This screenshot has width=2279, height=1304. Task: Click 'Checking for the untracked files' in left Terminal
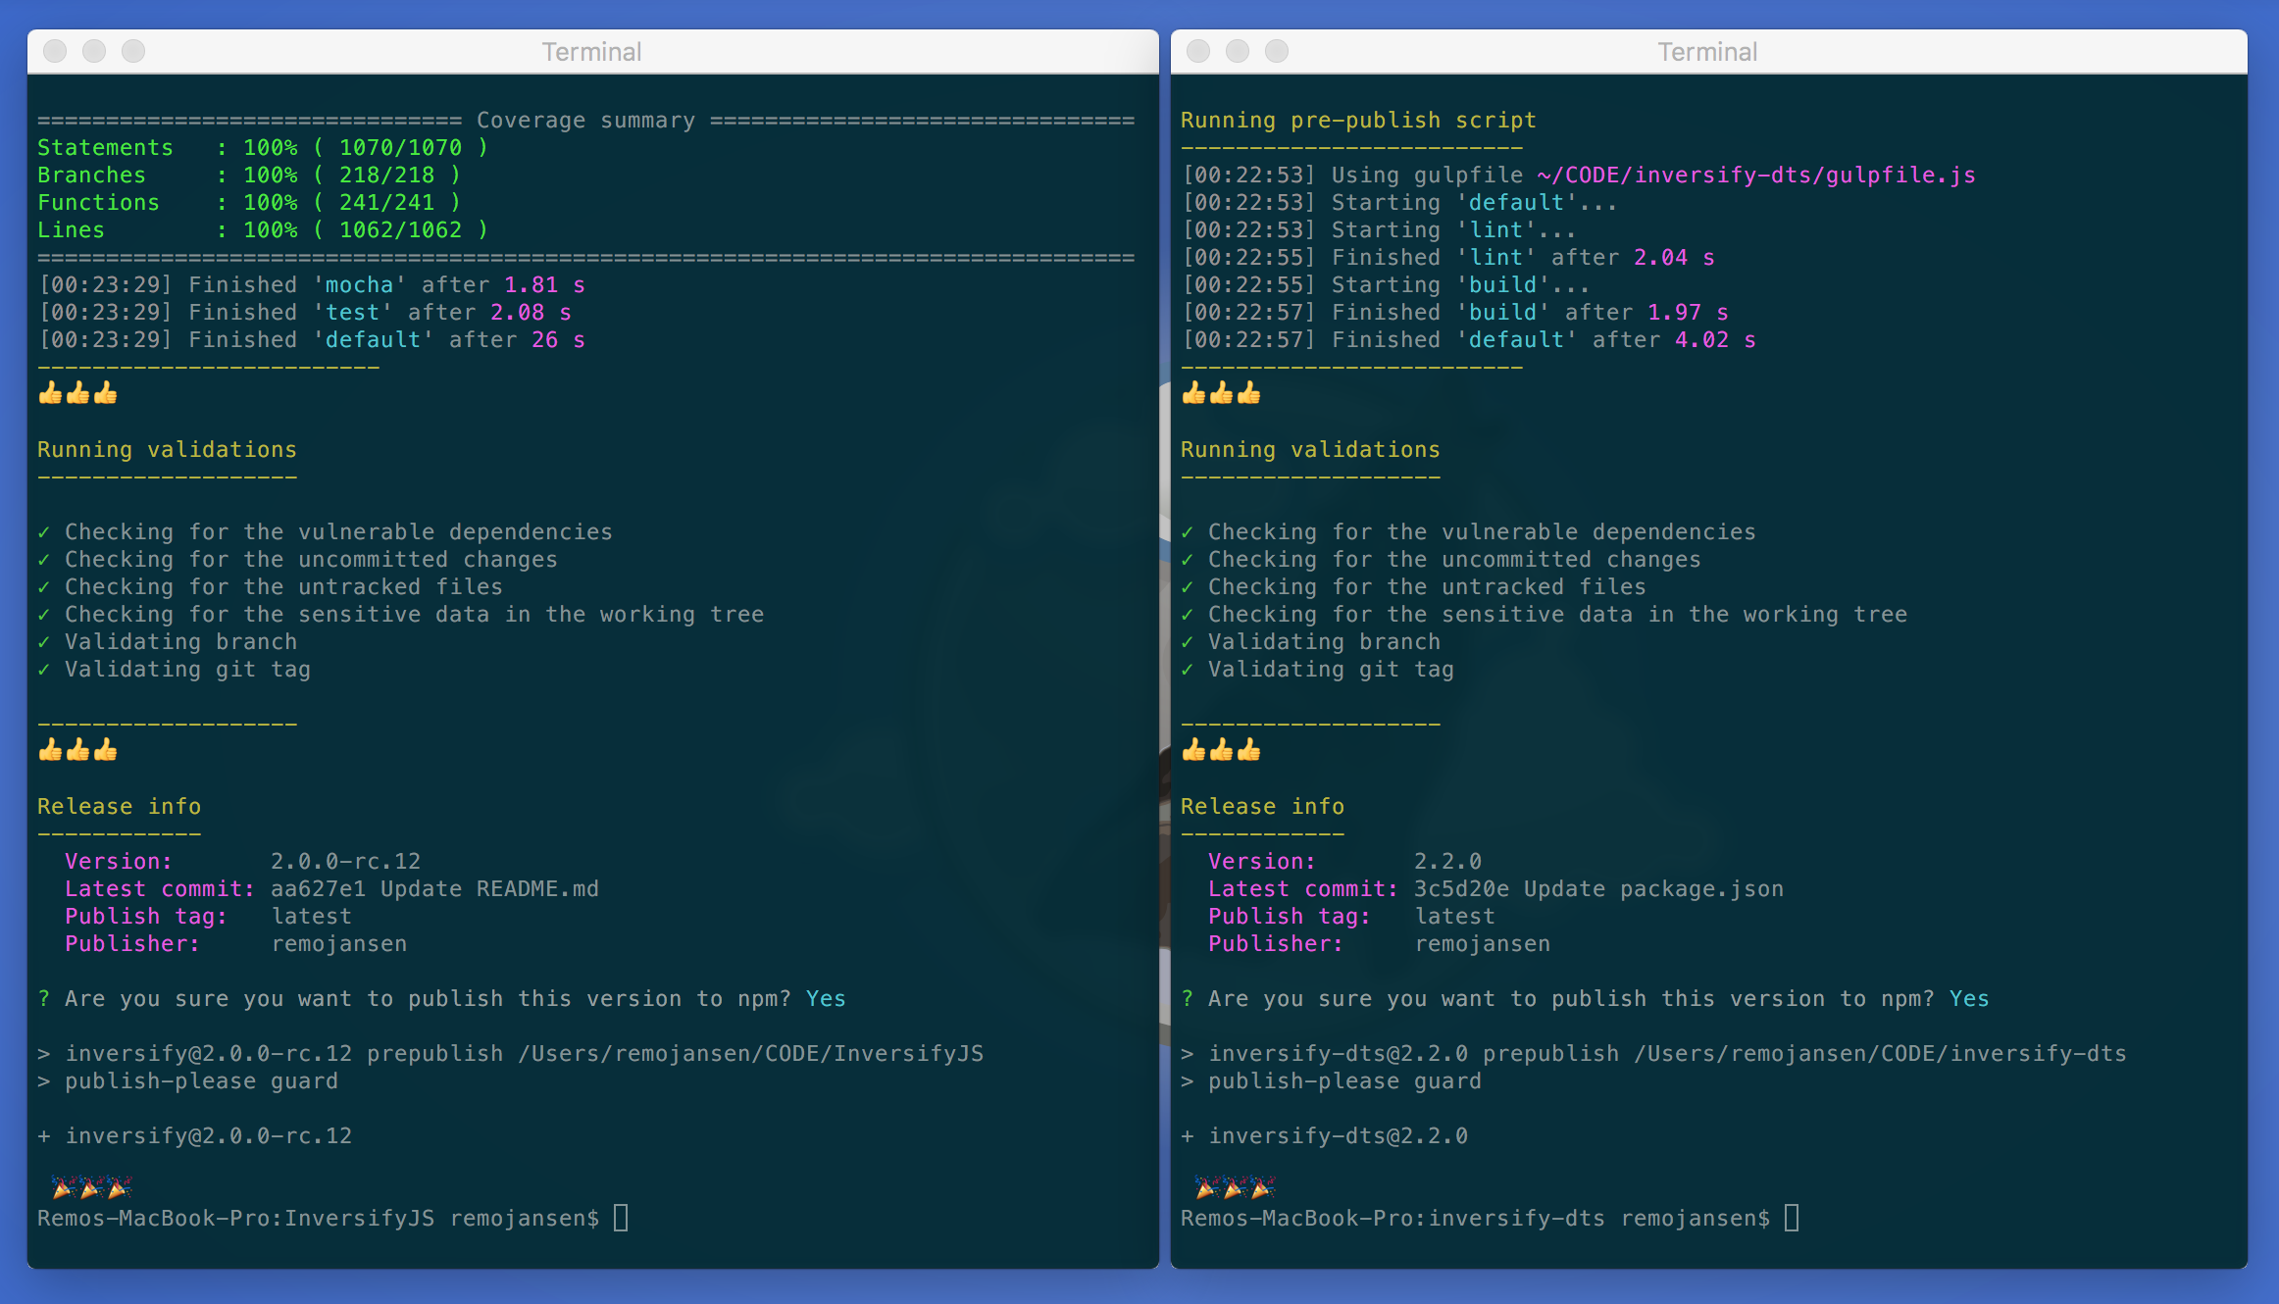tap(270, 587)
